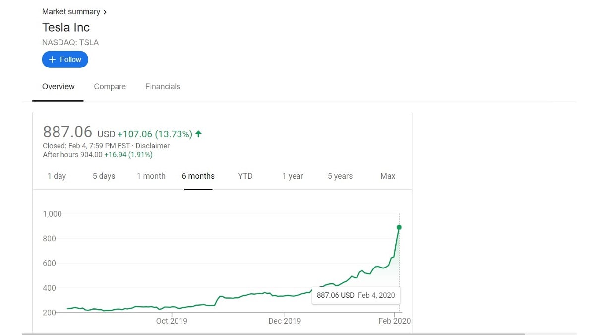This screenshot has width=595, height=335.
Task: View the YTD chart range
Action: coord(245,176)
